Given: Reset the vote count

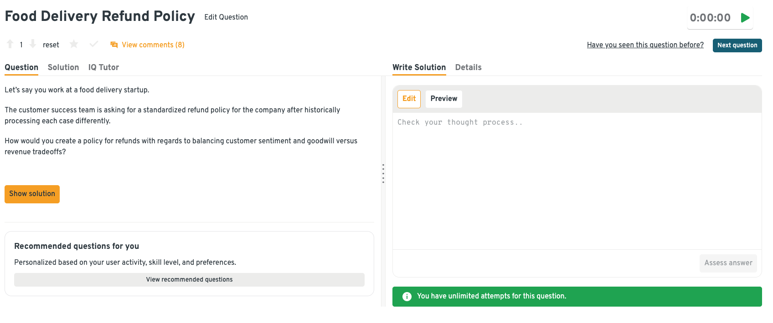Looking at the screenshot, I should (x=51, y=45).
